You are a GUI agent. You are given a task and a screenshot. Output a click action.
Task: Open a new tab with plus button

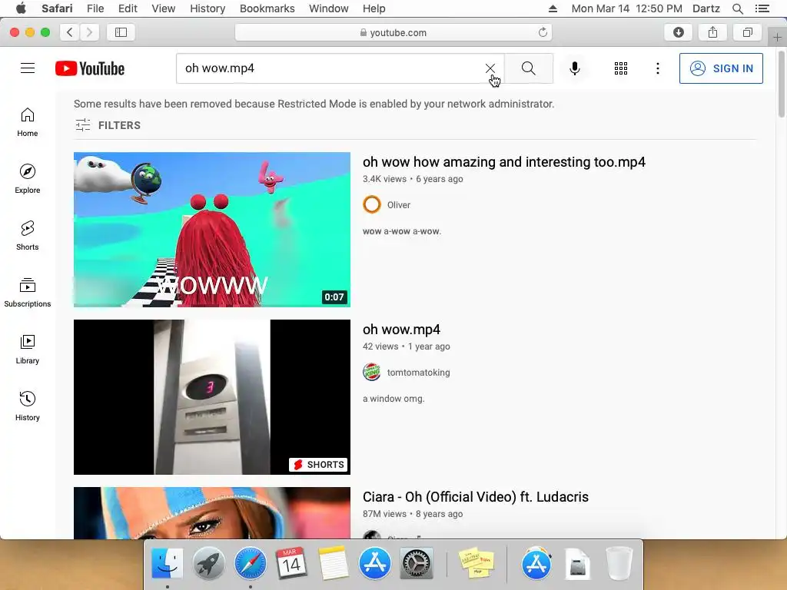[777, 37]
